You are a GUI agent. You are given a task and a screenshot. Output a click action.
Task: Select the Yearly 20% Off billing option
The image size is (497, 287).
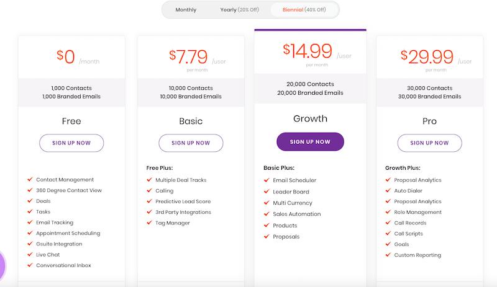[240, 10]
